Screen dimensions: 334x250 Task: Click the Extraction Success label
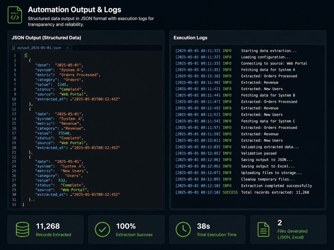click(134, 235)
